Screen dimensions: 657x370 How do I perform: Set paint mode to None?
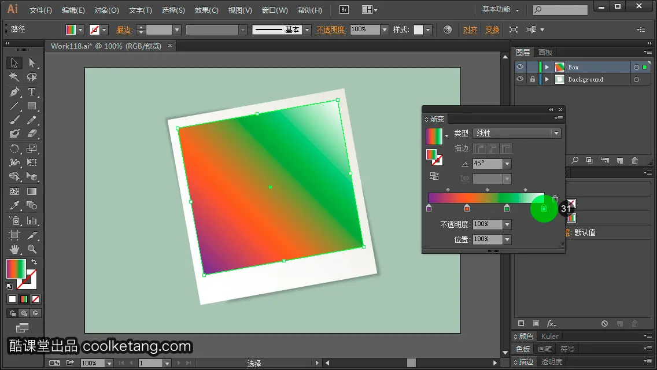pos(36,299)
